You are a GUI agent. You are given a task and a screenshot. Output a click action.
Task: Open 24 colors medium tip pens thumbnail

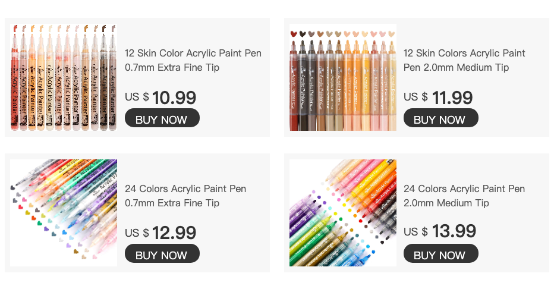(x=343, y=213)
